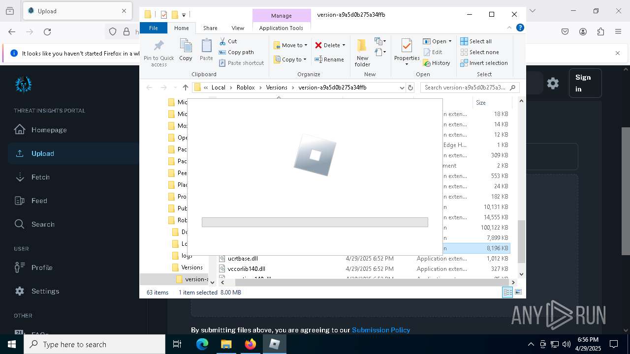Viewport: 630px width, 354px height.
Task: Open the Submission Policy link
Action: coord(381,330)
